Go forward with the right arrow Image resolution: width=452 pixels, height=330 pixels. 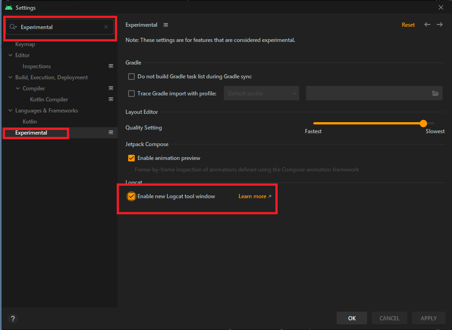[x=440, y=24]
